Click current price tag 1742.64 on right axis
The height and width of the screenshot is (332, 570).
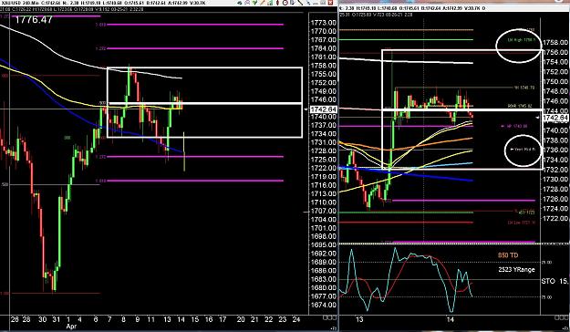(555, 118)
